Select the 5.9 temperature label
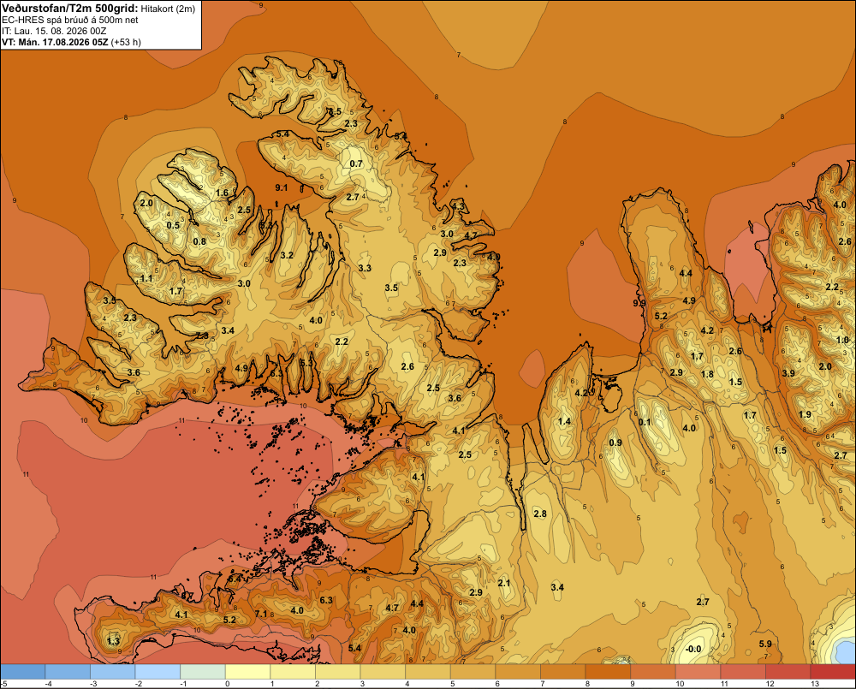Viewport: 856px width, 689px height. pos(765,644)
